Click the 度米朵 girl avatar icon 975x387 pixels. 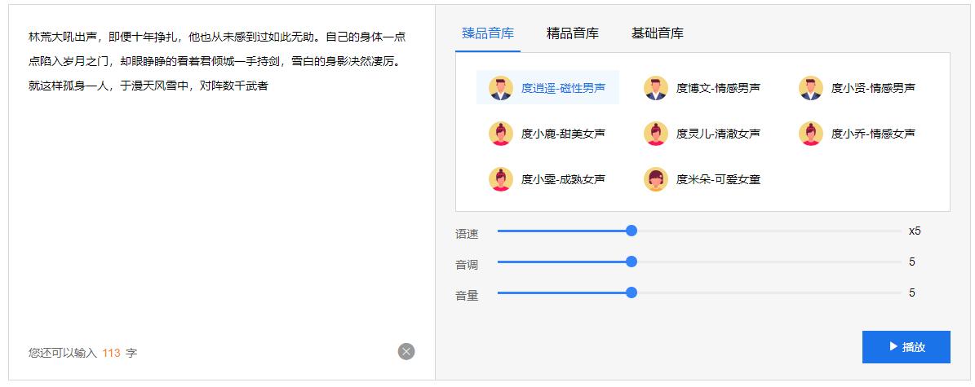tap(655, 179)
